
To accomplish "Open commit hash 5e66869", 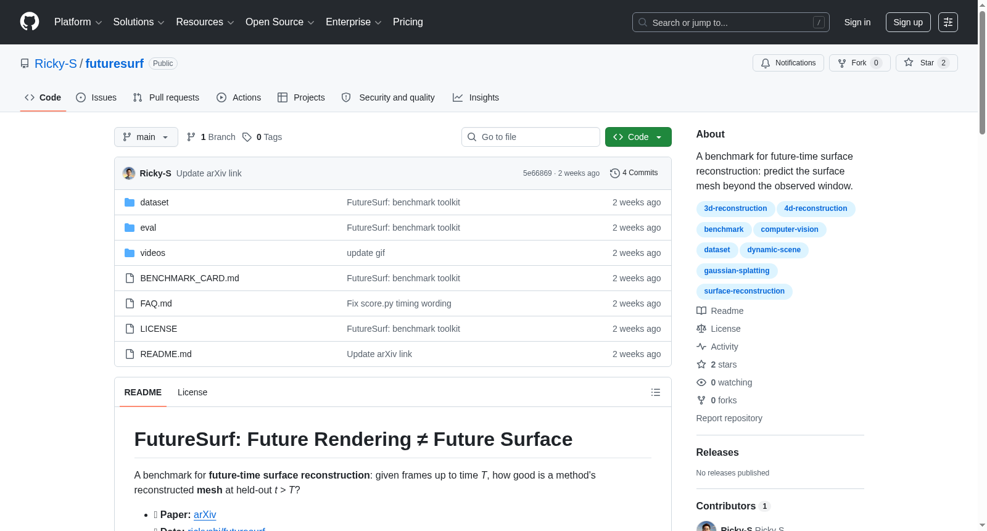I will tap(537, 173).
